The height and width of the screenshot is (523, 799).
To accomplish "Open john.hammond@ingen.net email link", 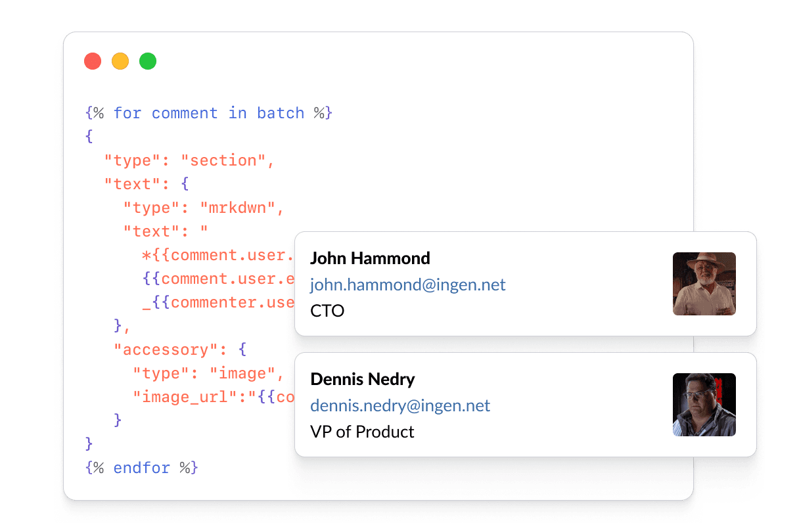I will pos(408,284).
